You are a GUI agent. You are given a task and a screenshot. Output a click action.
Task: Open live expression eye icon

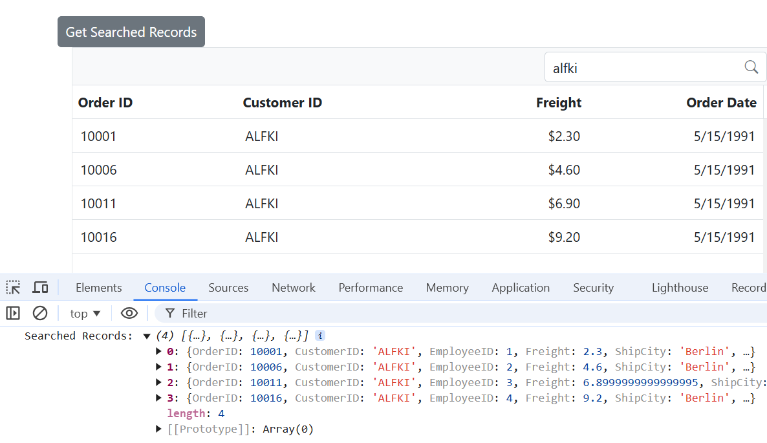[129, 314]
